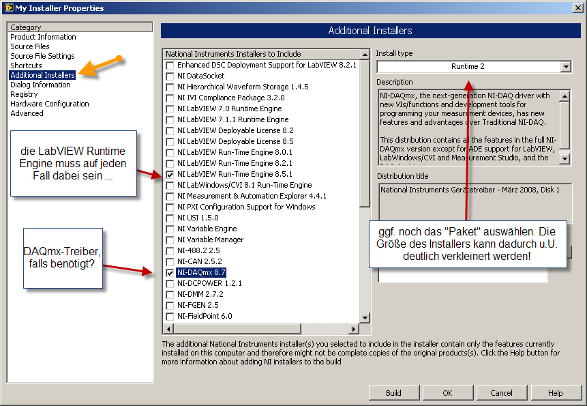This screenshot has height=406, width=587.
Task: Check NI PXI Configuration Support for Windows
Action: point(170,207)
